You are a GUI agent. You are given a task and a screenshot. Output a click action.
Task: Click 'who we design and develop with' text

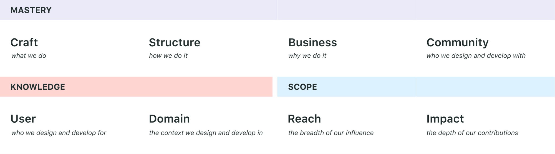[x=476, y=56]
